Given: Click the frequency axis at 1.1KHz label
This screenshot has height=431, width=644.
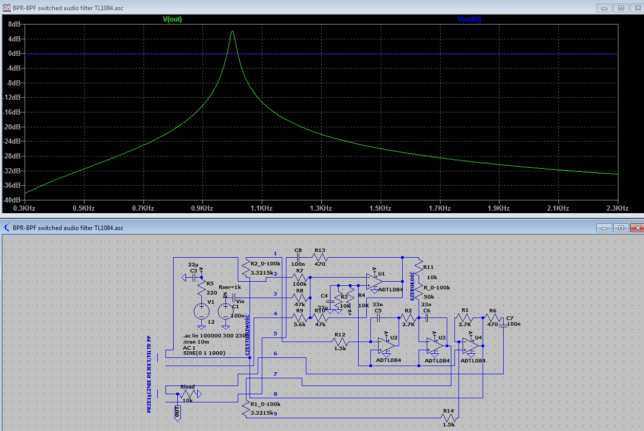Looking at the screenshot, I should coord(261,208).
